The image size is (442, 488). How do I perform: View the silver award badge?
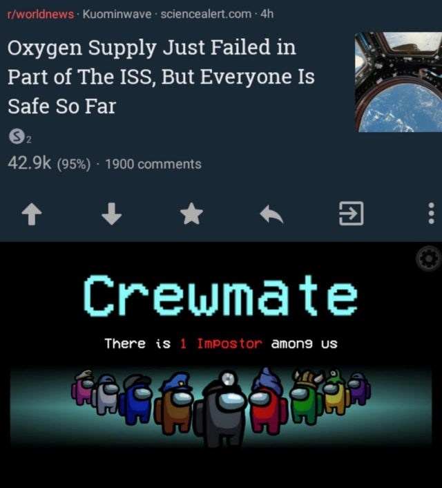pos(17,137)
